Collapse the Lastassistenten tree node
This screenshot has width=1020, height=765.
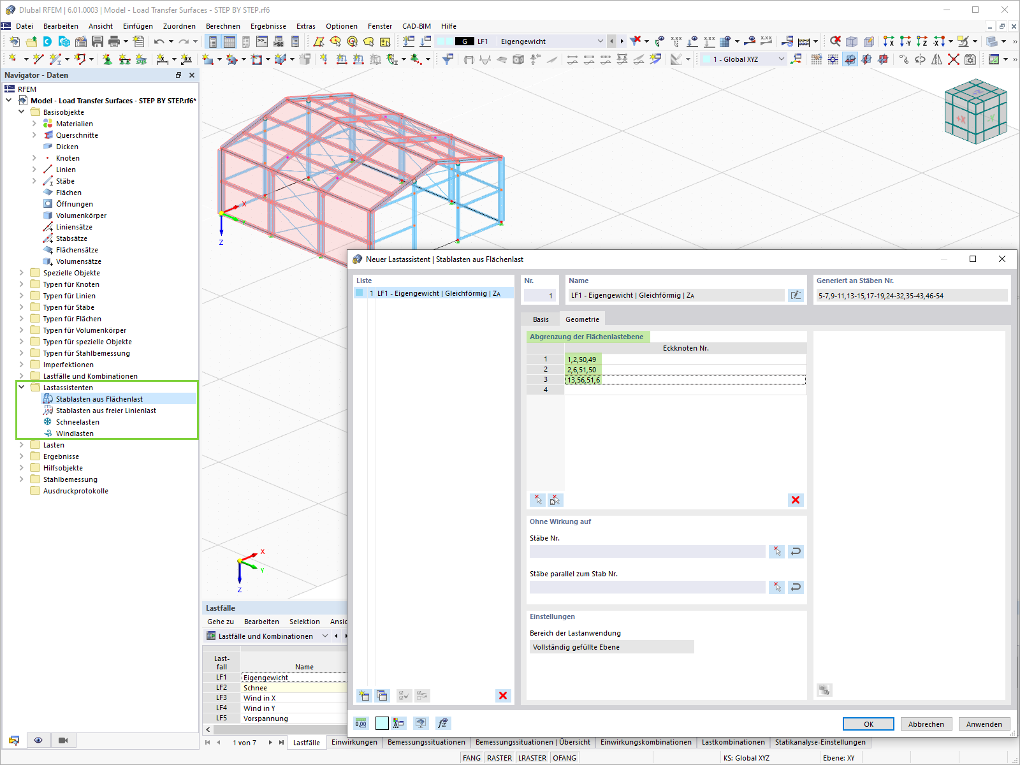22,387
